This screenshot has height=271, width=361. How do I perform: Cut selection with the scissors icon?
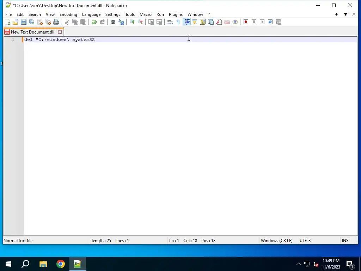(67, 22)
